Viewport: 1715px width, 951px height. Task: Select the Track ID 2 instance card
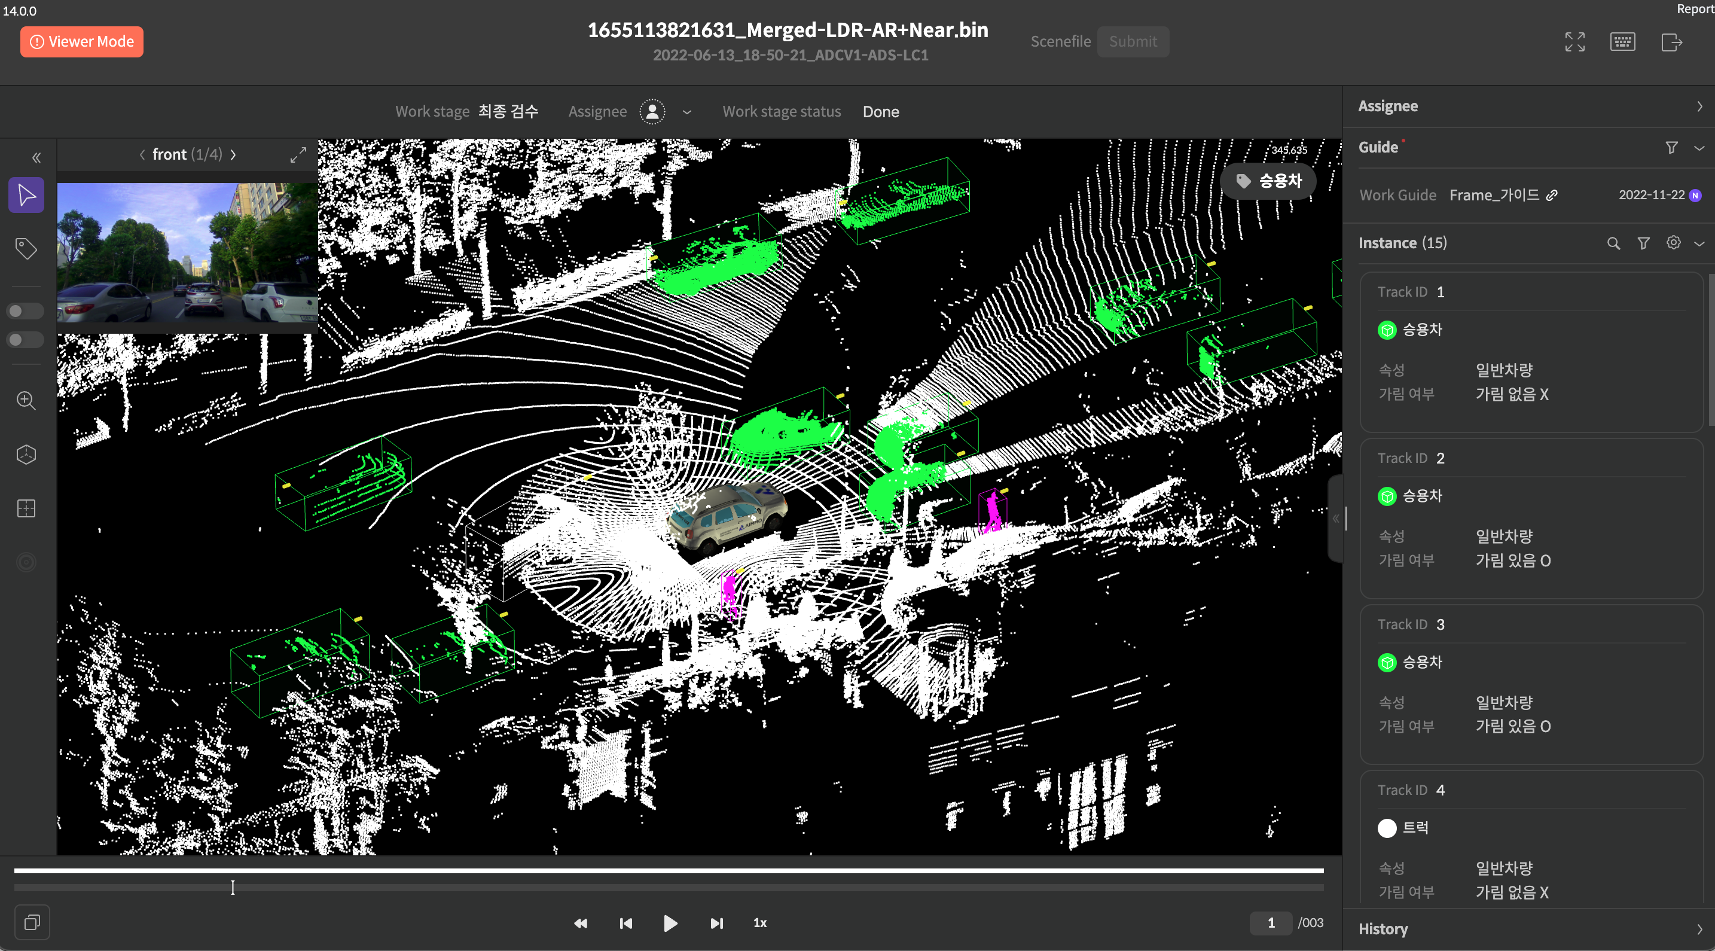1531,518
